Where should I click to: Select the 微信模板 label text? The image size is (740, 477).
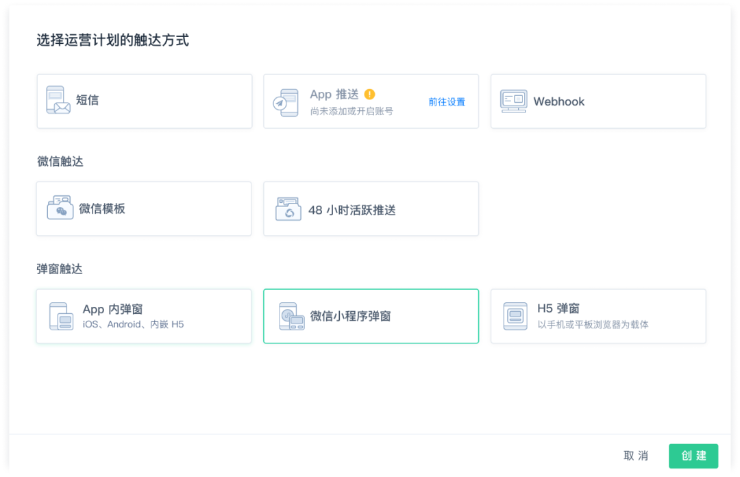102,208
